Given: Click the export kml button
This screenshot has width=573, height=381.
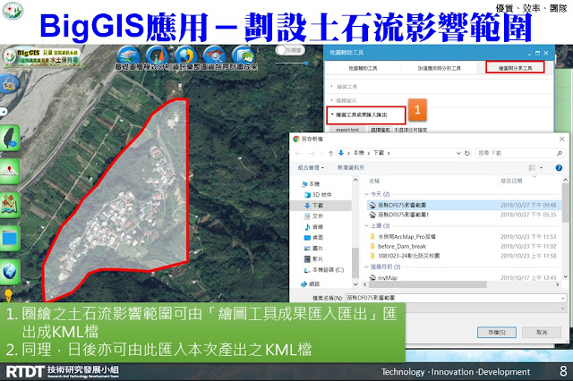Looking at the screenshot, I should (347, 130).
